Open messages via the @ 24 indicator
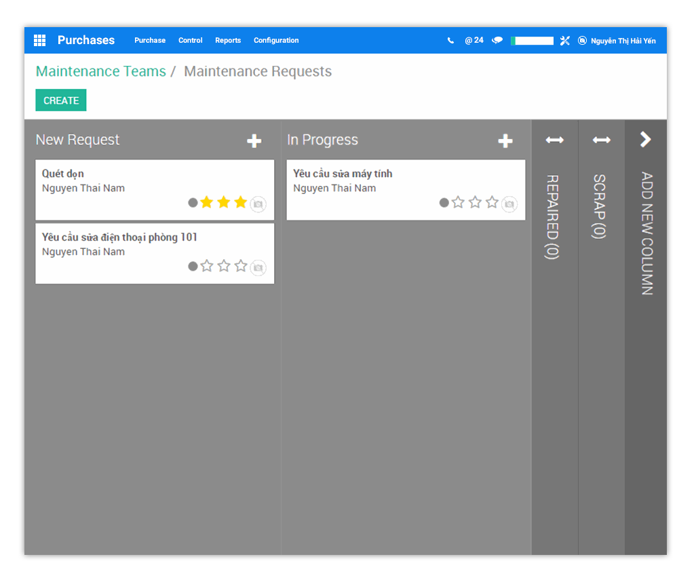 (473, 40)
